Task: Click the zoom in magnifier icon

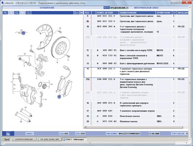Action: point(5,13)
